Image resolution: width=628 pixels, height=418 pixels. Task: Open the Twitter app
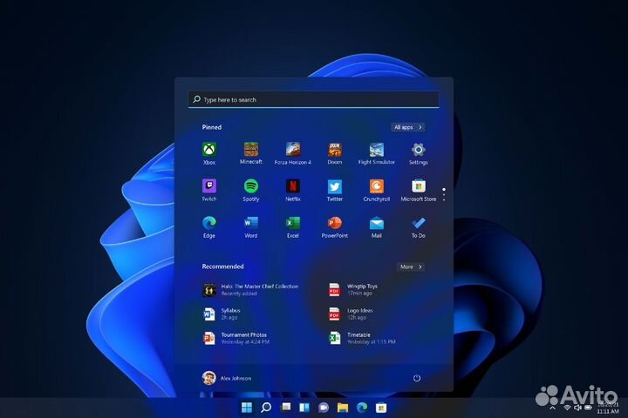pos(334,191)
